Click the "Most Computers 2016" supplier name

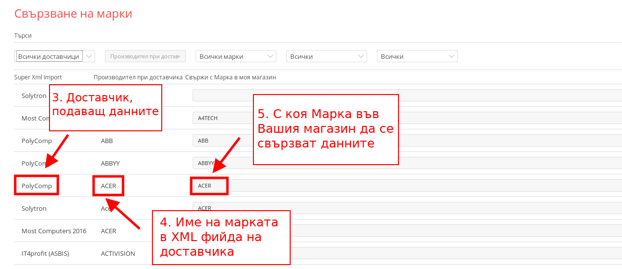pyautogui.click(x=54, y=231)
